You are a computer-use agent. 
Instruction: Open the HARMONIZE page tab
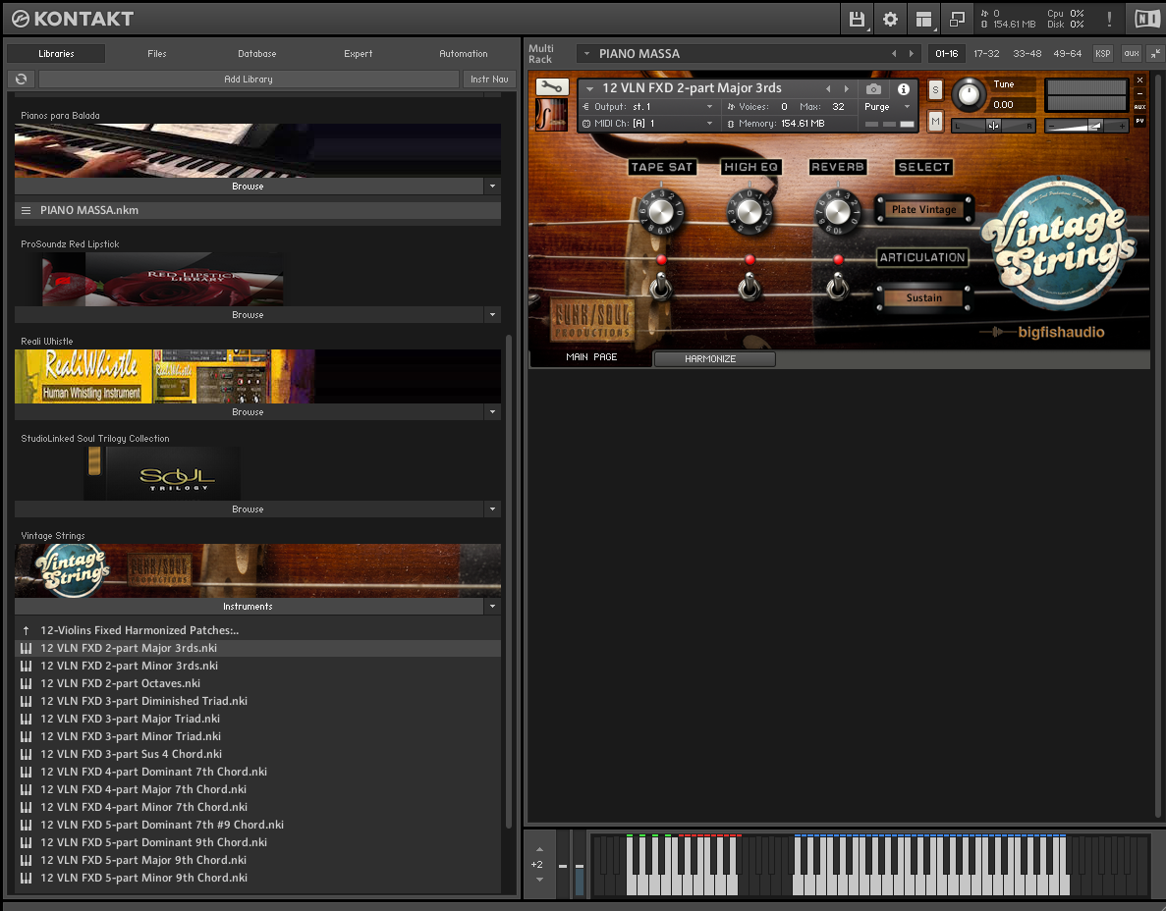tap(714, 359)
